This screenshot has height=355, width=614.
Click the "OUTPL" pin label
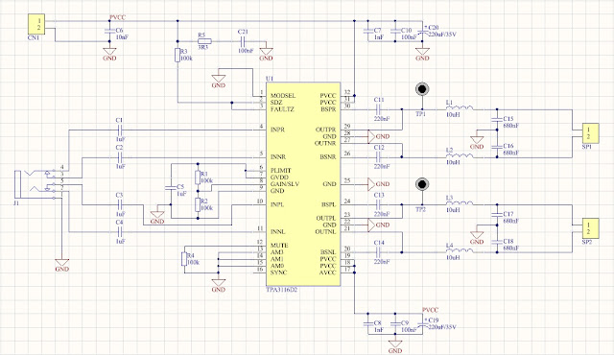coord(326,218)
